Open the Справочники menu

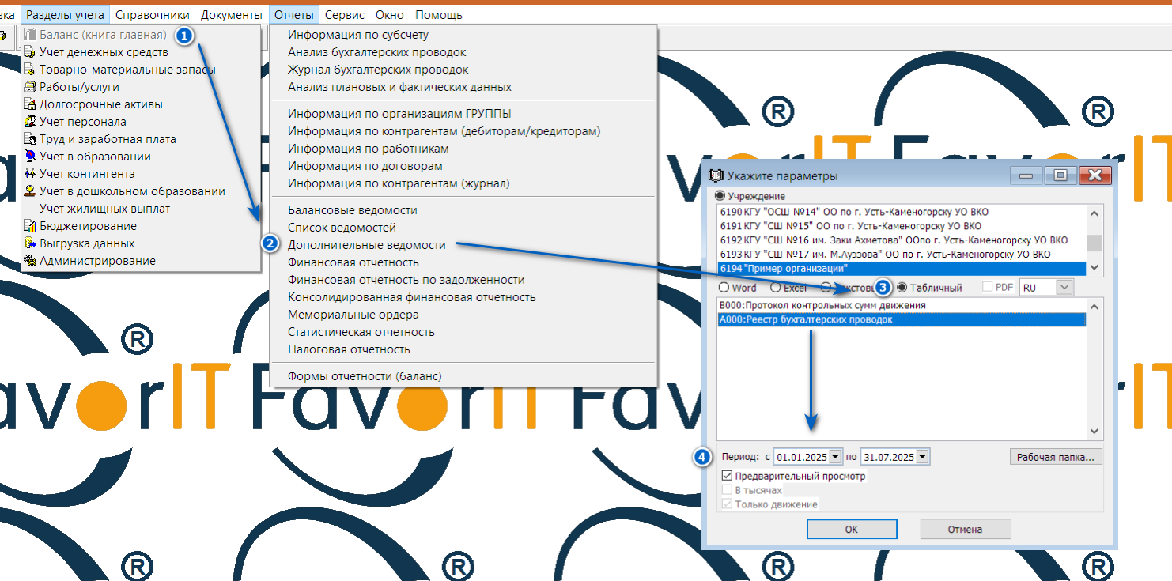coord(152,15)
